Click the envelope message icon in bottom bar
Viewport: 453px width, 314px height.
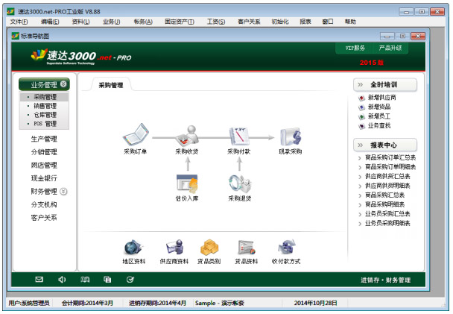click(x=39, y=279)
